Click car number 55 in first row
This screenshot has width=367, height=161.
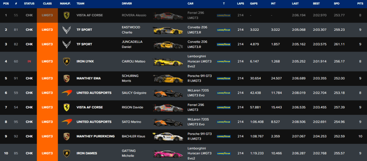[x=16, y=15]
